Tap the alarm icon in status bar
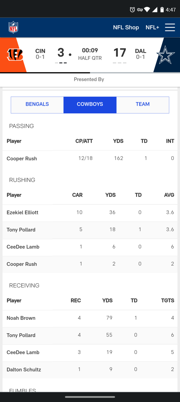The height and width of the screenshot is (402, 180). pos(132,10)
